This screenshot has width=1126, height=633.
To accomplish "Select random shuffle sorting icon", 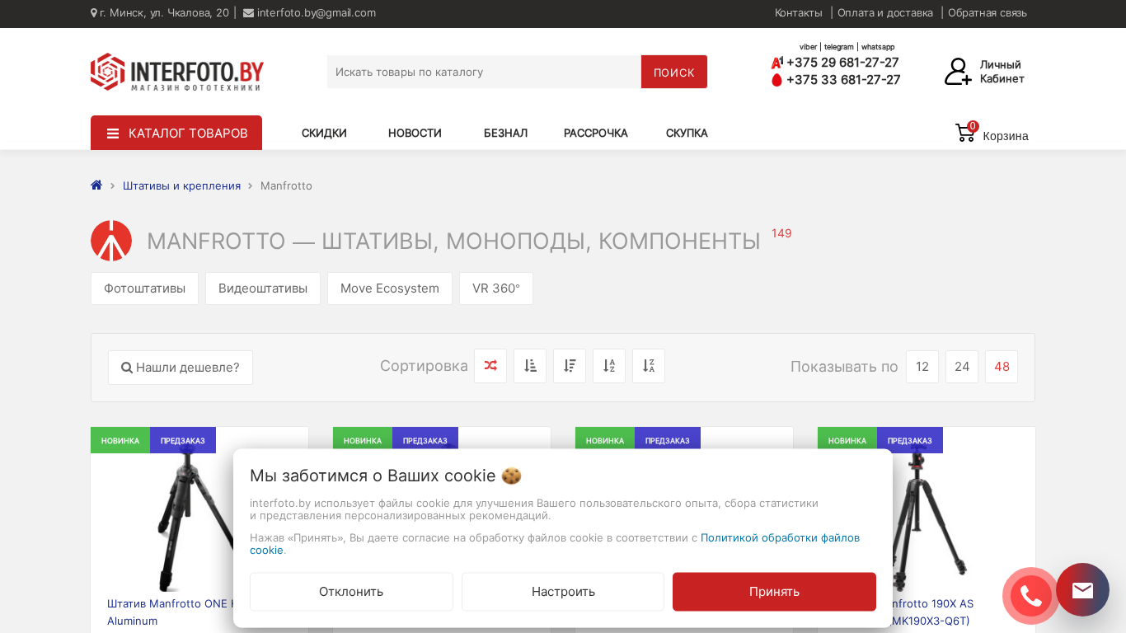I will pyautogui.click(x=490, y=366).
